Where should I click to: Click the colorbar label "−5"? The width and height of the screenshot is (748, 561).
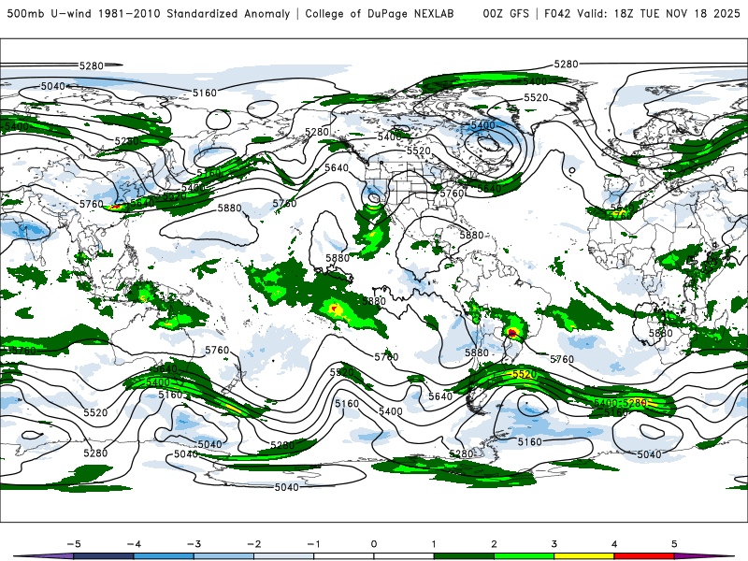point(74,544)
